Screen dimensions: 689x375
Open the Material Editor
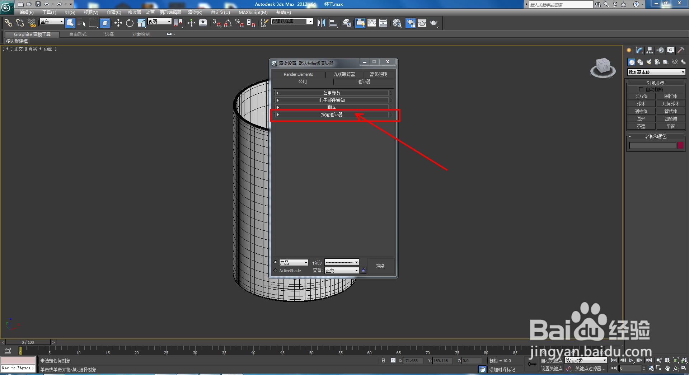tap(397, 23)
